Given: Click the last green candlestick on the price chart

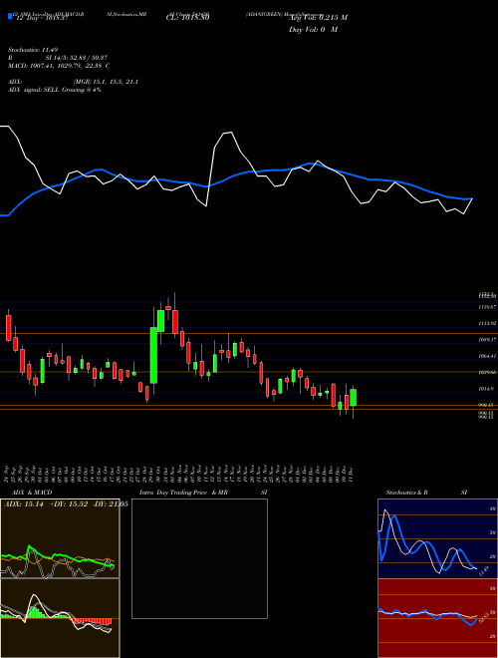Looking at the screenshot, I should tap(354, 398).
